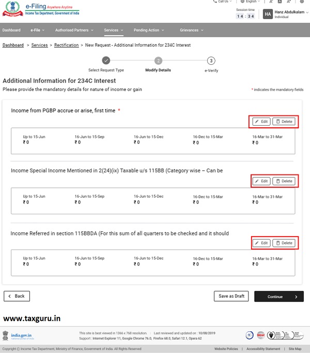Go to the Dashboard menu item
Screen dimensions: 310x353
click(11, 30)
